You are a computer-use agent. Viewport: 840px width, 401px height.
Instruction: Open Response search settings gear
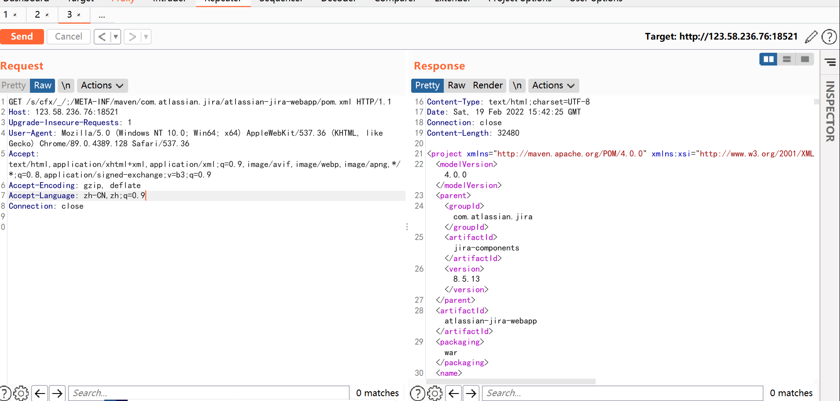[x=435, y=393]
